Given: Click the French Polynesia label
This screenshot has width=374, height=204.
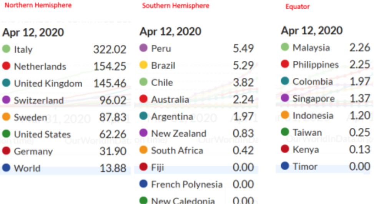Looking at the screenshot, I should click(186, 184).
